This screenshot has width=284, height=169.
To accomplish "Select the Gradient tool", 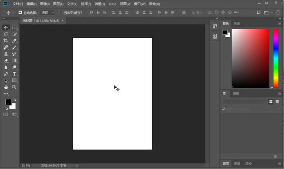I will 14,60.
